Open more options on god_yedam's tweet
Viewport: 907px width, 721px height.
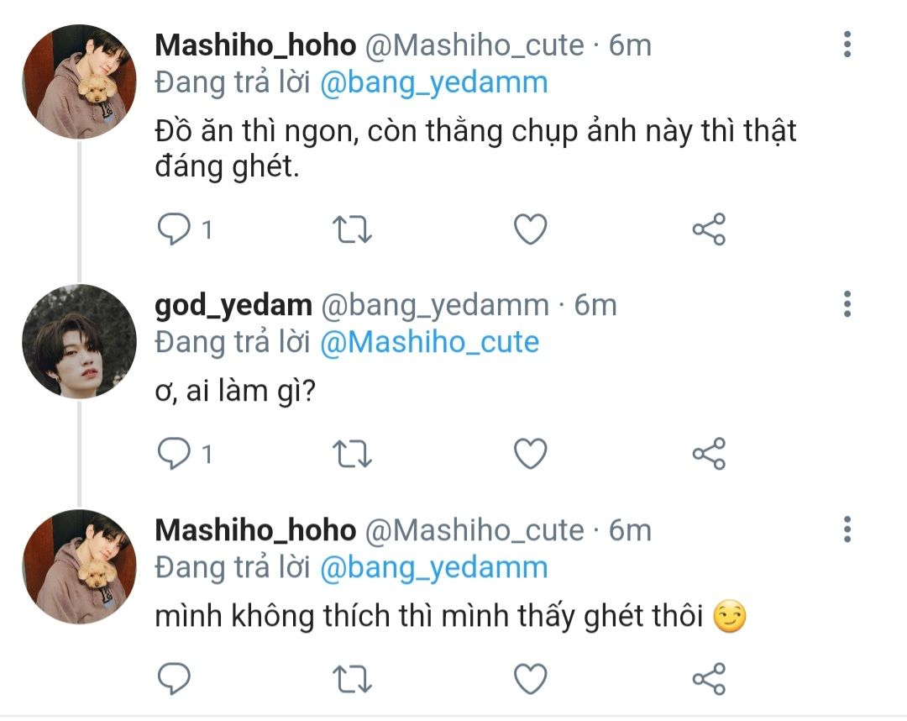tap(847, 303)
